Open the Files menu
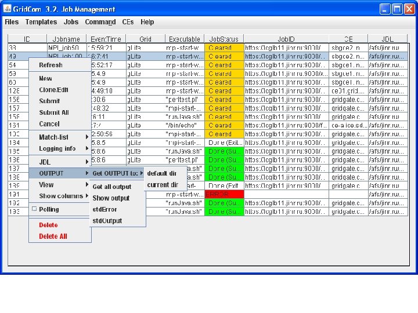This screenshot has height=313, width=418. click(12, 22)
